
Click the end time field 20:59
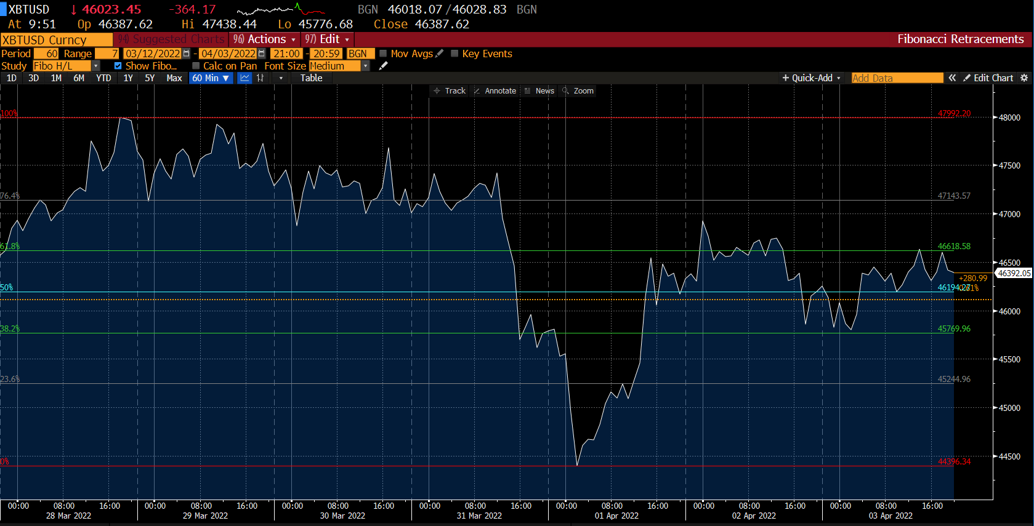click(326, 54)
